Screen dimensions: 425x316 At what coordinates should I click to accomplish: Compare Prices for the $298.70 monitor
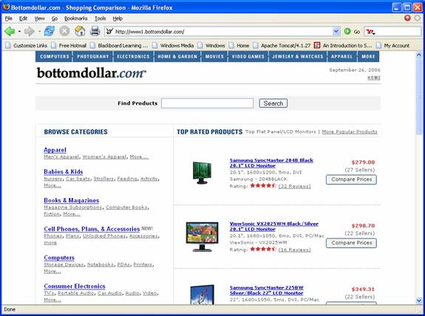tap(351, 243)
